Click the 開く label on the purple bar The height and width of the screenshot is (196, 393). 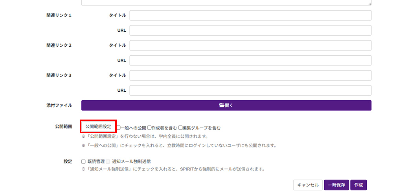229,105
